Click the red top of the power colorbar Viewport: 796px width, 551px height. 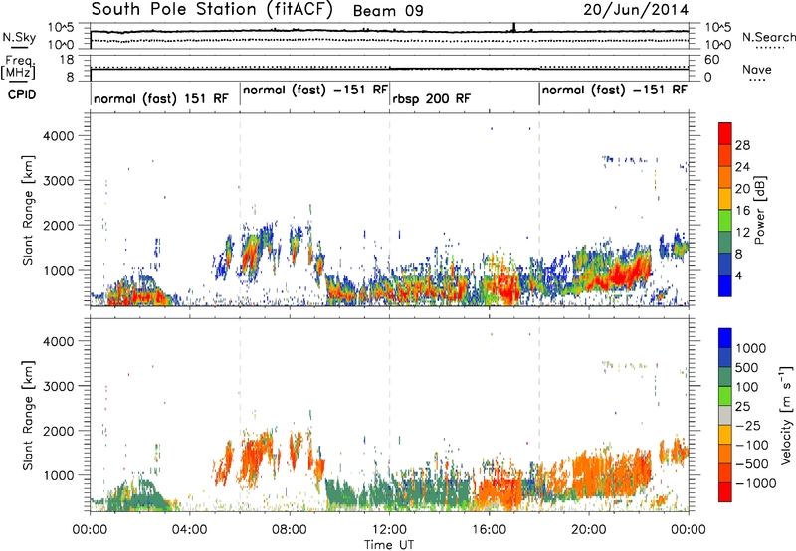725,133
